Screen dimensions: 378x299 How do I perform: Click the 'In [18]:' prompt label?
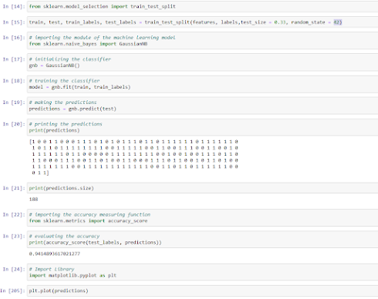[14, 81]
